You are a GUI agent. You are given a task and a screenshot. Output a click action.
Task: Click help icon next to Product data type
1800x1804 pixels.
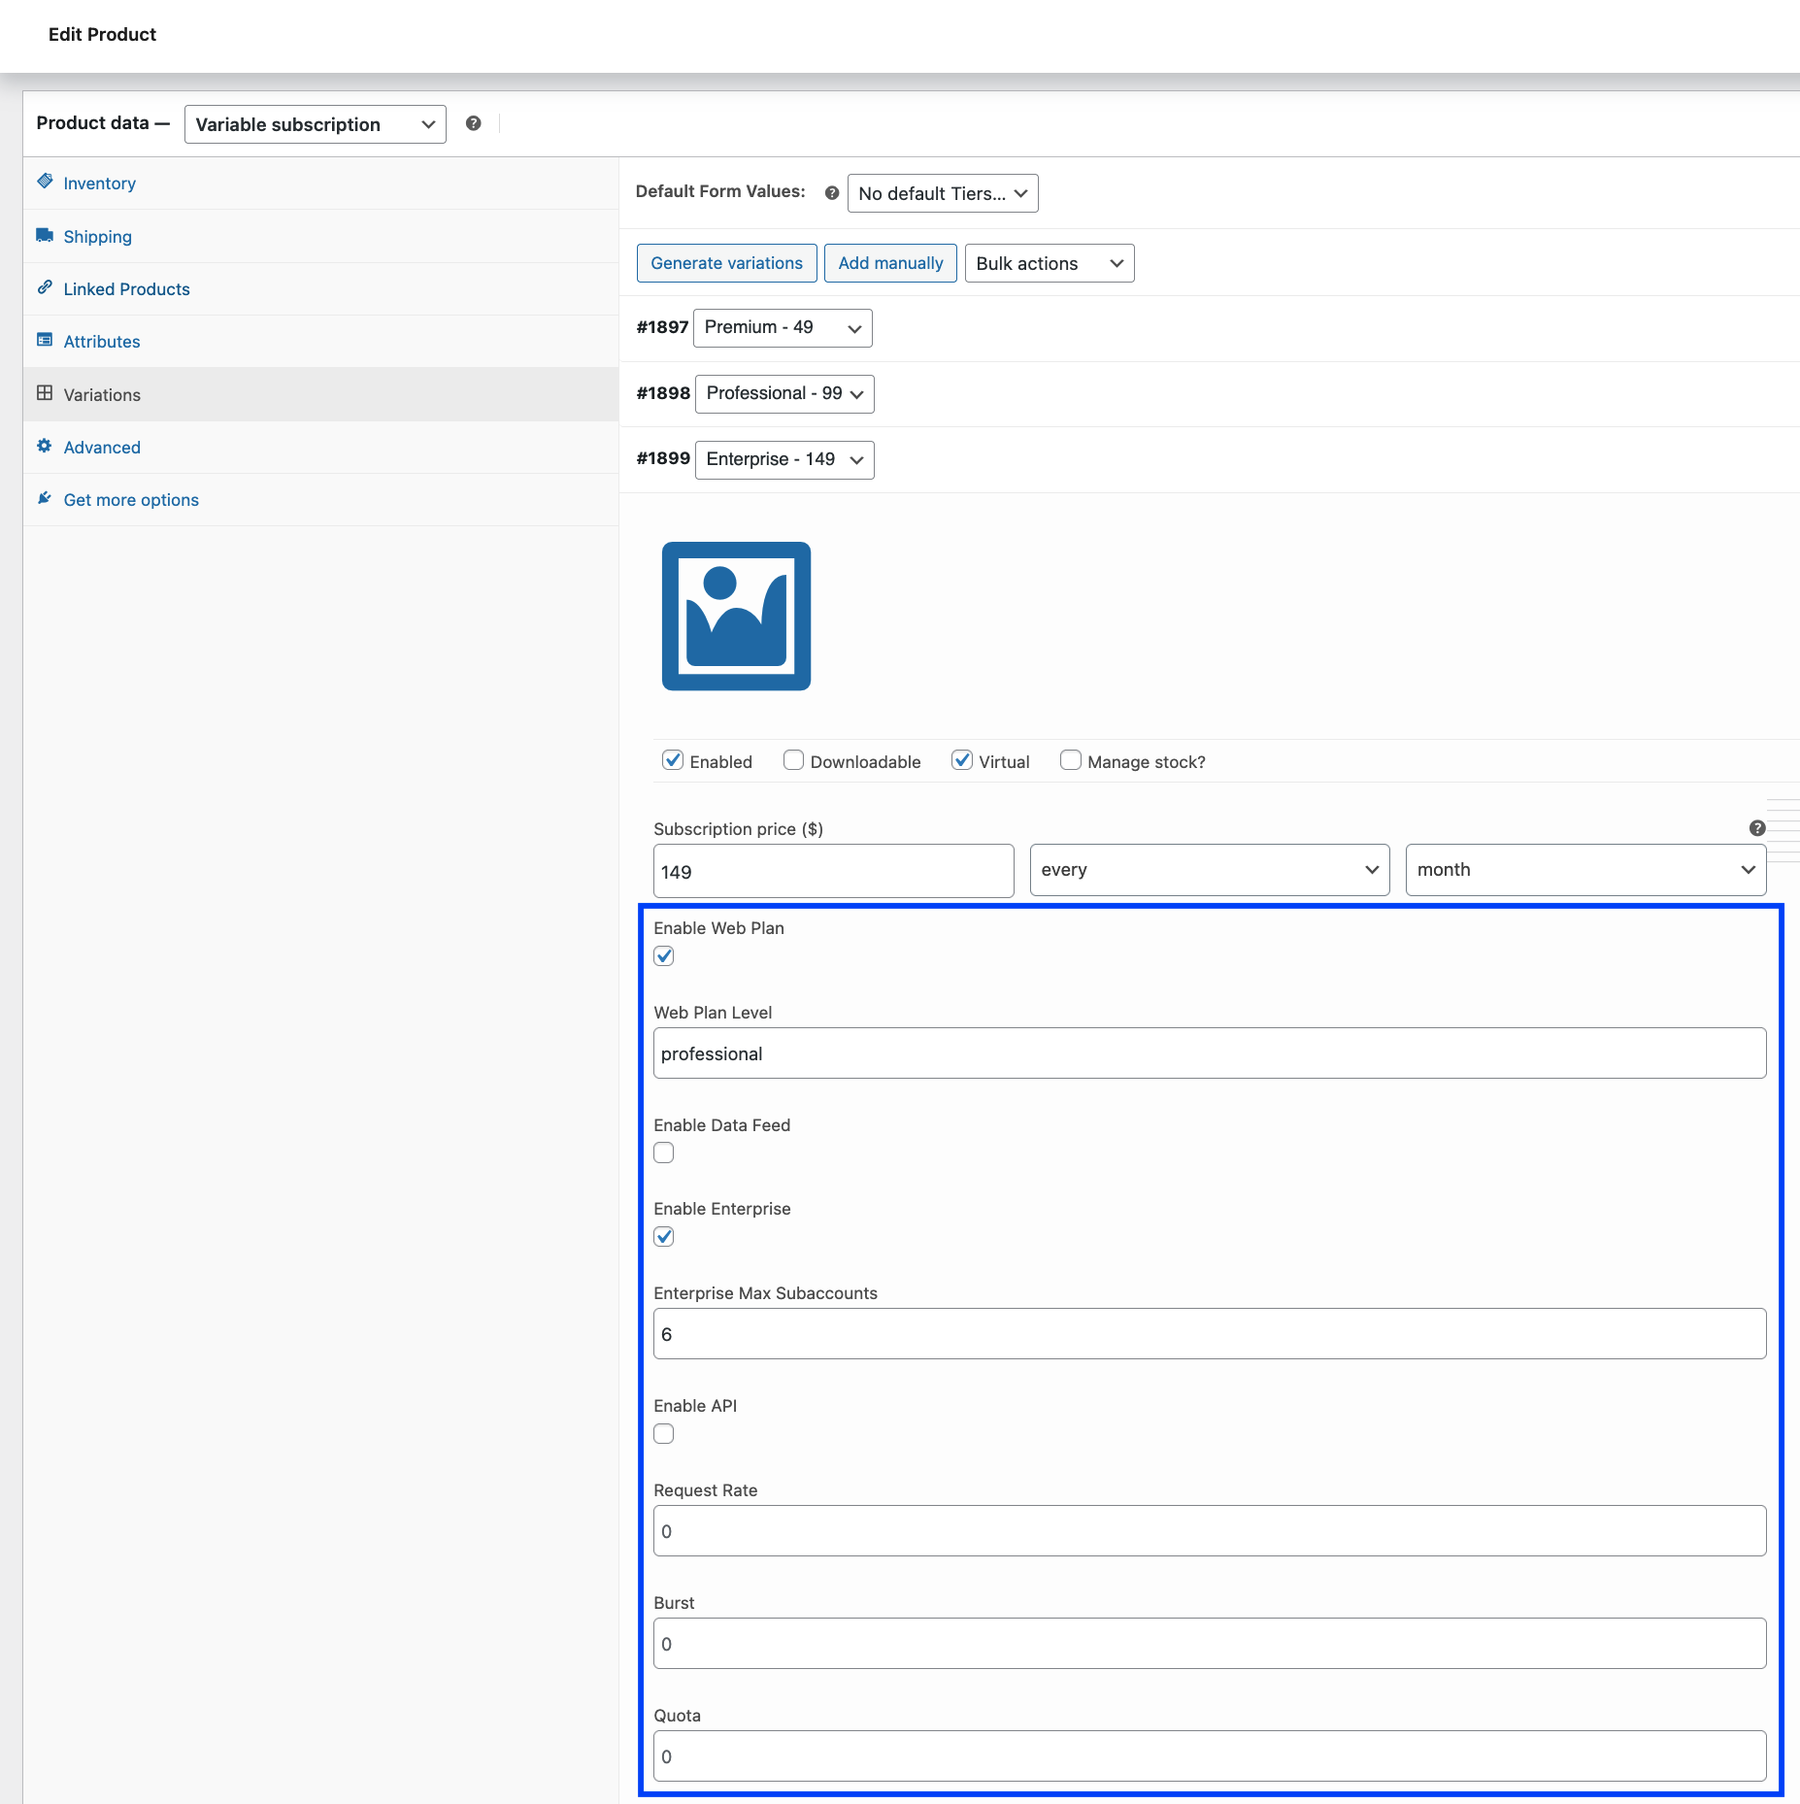[x=473, y=123]
